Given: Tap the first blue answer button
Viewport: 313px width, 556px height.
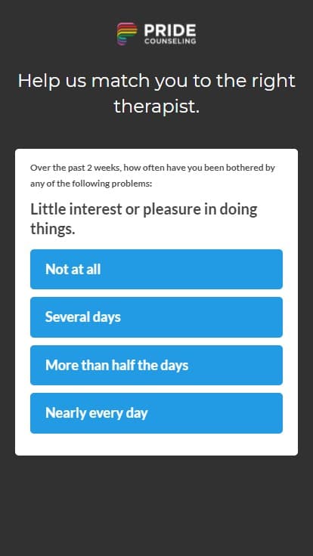Looking at the screenshot, I should pyautogui.click(x=156, y=269).
